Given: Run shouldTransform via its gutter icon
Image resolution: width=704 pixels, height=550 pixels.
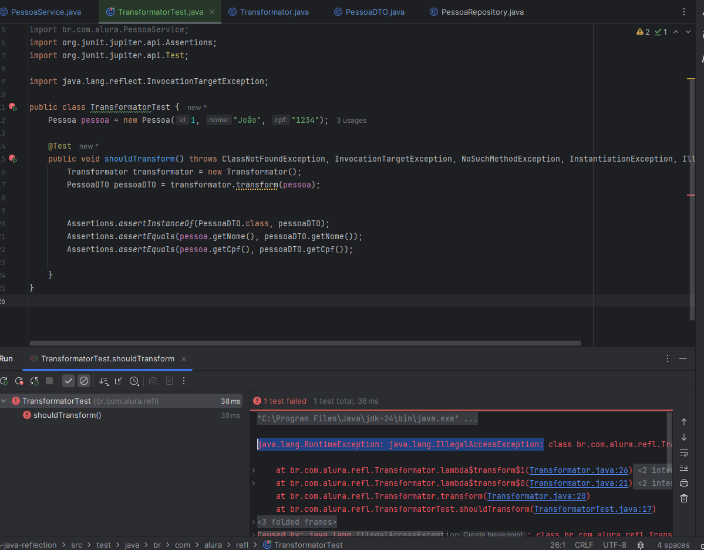Looking at the screenshot, I should (13, 159).
